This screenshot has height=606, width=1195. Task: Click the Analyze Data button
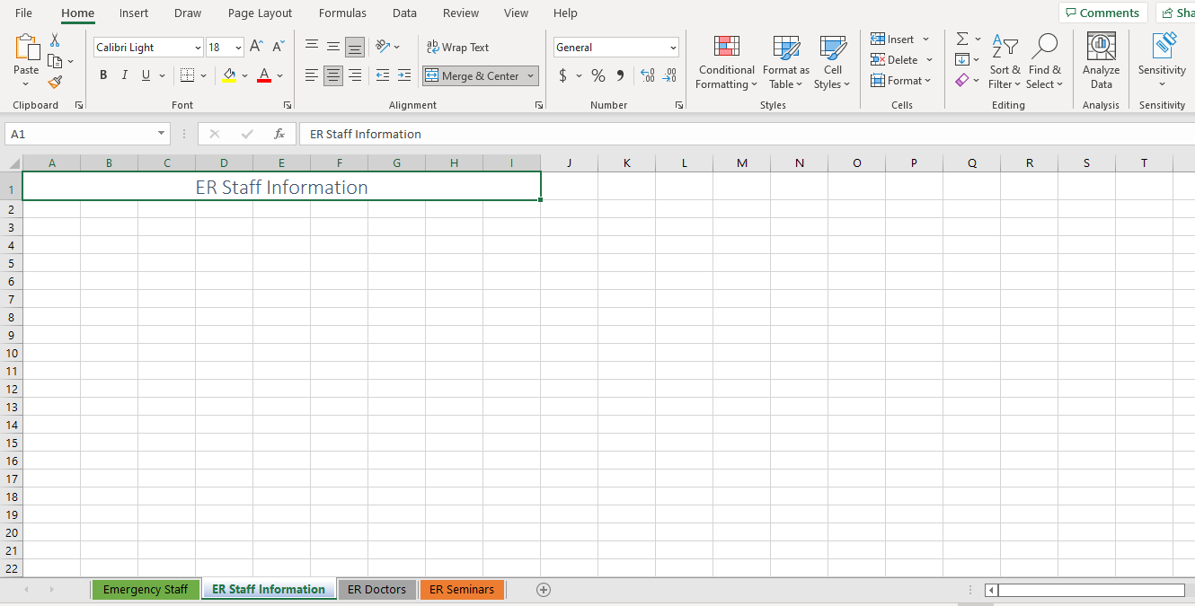point(1100,61)
